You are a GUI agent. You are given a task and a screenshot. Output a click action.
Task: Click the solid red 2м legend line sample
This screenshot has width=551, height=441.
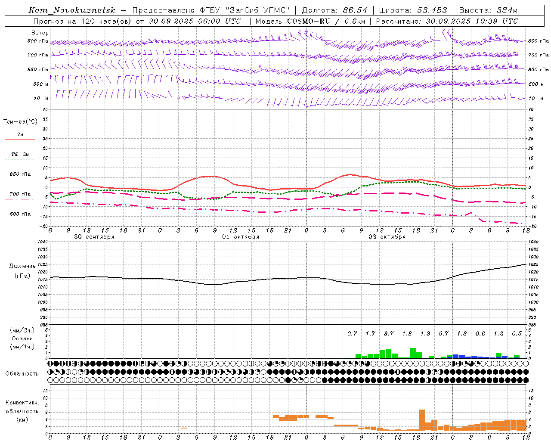[20, 139]
